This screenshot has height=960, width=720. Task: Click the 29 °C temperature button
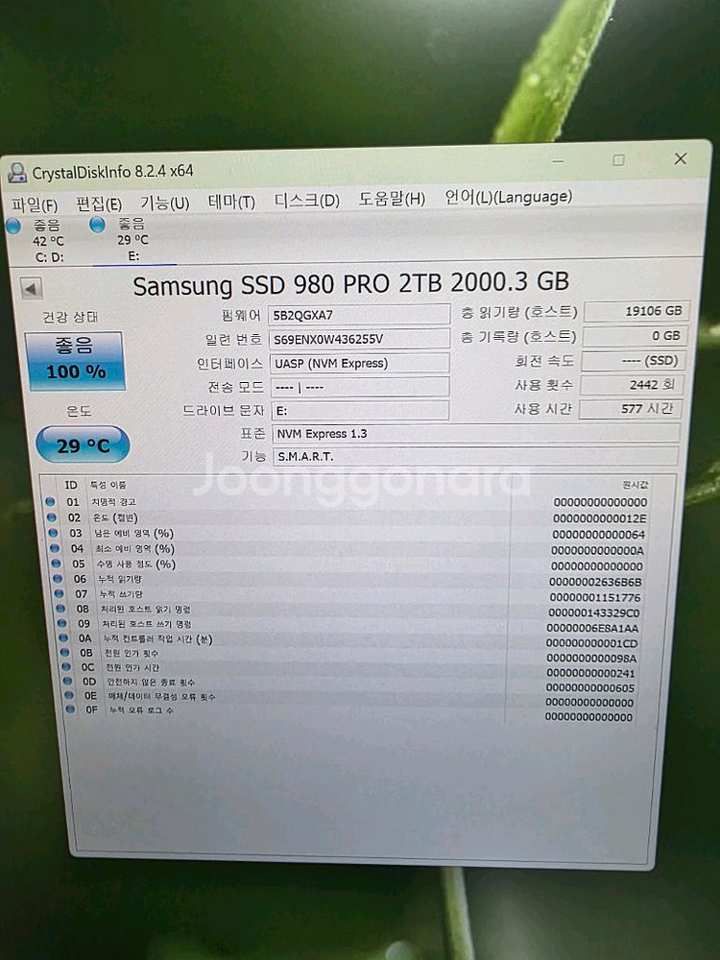(x=83, y=444)
